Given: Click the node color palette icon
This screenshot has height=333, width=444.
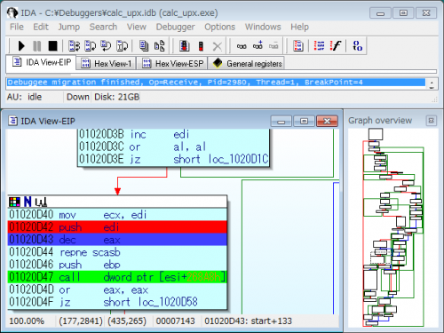Looking at the screenshot, I should click(14, 202).
